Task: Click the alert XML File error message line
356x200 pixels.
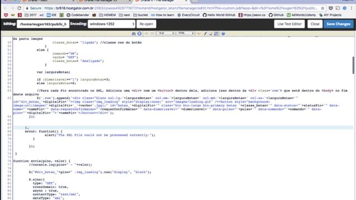Action: point(100,135)
